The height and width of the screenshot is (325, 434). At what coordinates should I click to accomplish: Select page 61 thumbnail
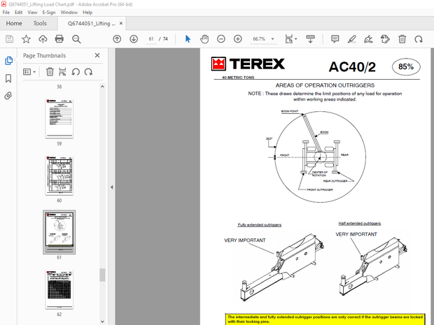pos(59,232)
